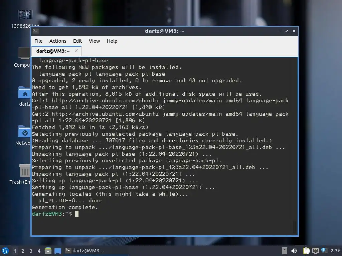342x256 pixels.
Task: Open the Help menu
Action: point(112,41)
